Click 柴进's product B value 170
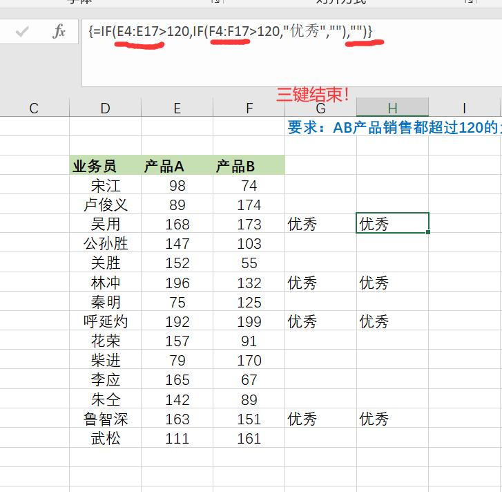The width and height of the screenshot is (502, 492). point(249,360)
